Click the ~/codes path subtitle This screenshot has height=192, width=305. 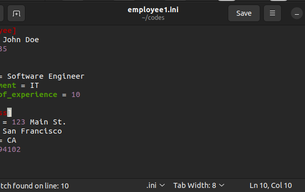point(153,18)
